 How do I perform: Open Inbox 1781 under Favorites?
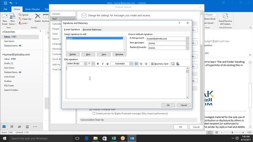(x=20, y=37)
